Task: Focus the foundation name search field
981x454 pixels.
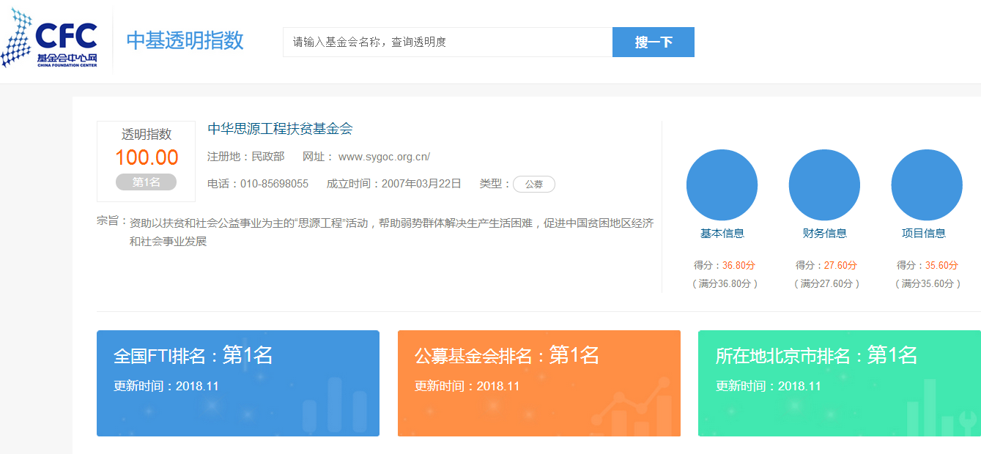Action: [x=448, y=42]
